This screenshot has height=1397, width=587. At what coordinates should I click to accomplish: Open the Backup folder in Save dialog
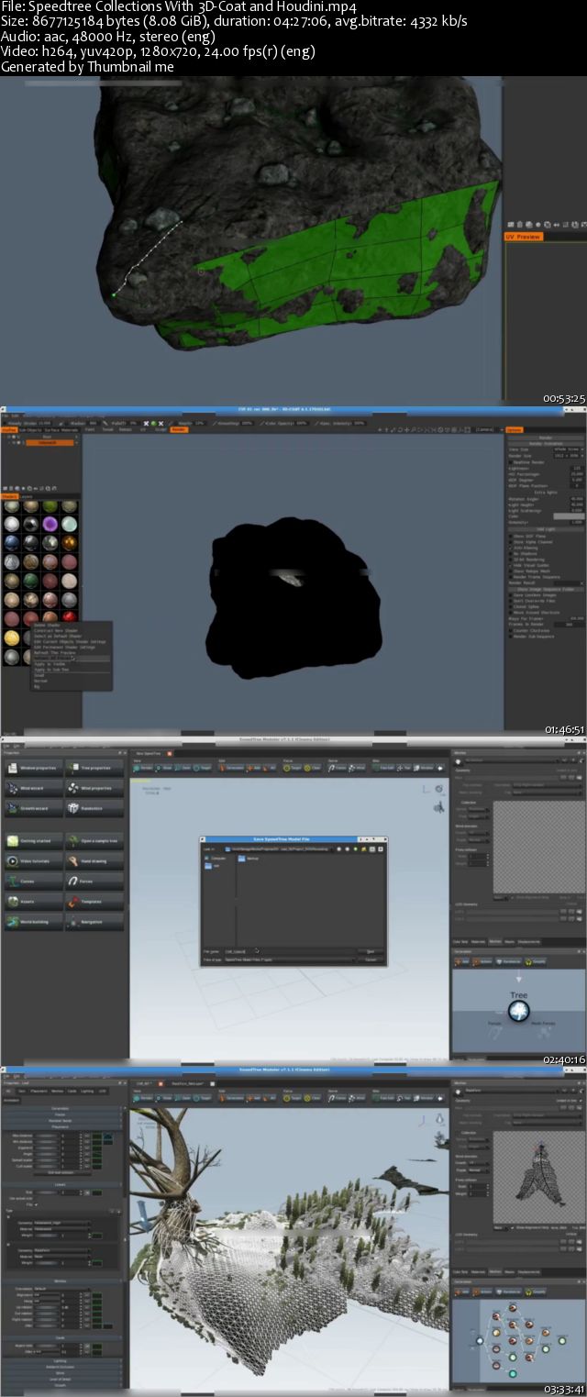247,858
